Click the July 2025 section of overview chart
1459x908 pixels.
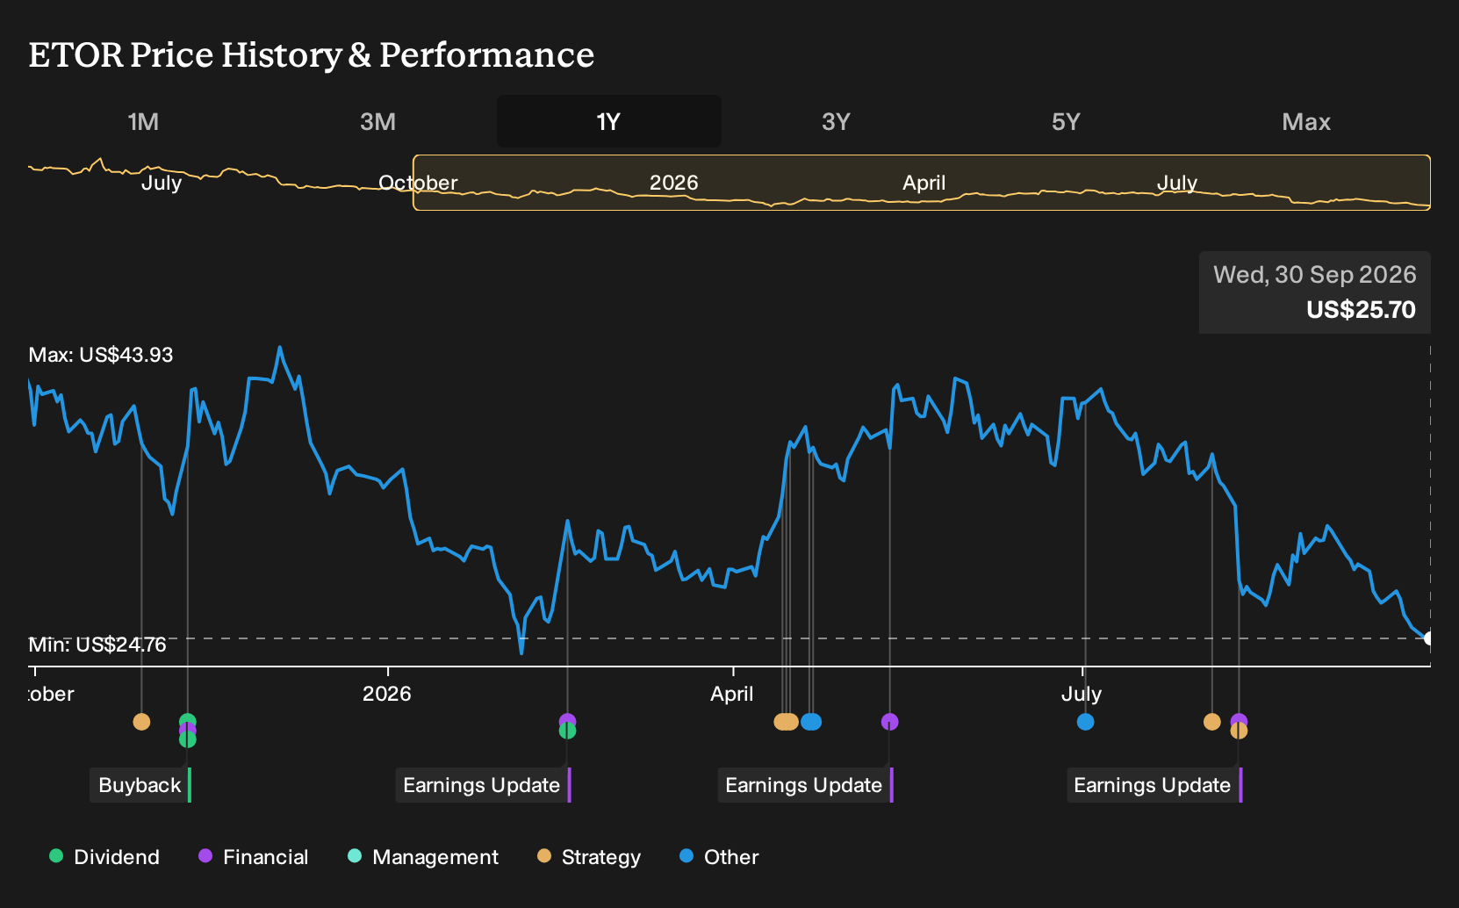(162, 183)
